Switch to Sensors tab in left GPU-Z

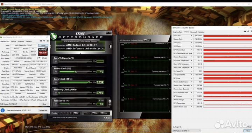pos(13,42)
